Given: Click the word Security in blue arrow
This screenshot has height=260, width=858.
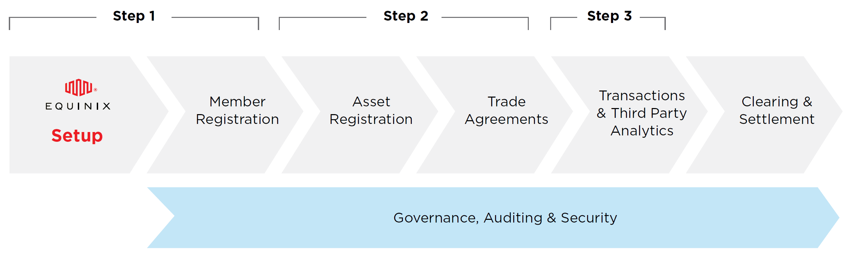Looking at the screenshot, I should point(589,218).
